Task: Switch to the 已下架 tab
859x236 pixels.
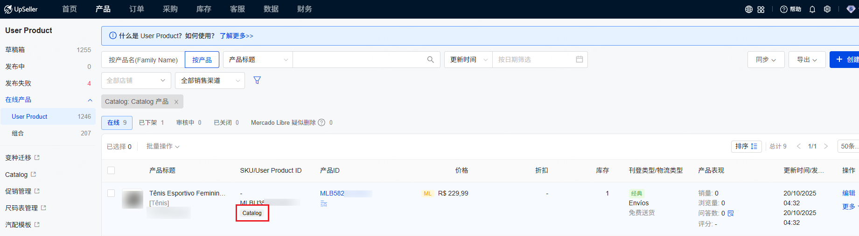Action: point(151,123)
